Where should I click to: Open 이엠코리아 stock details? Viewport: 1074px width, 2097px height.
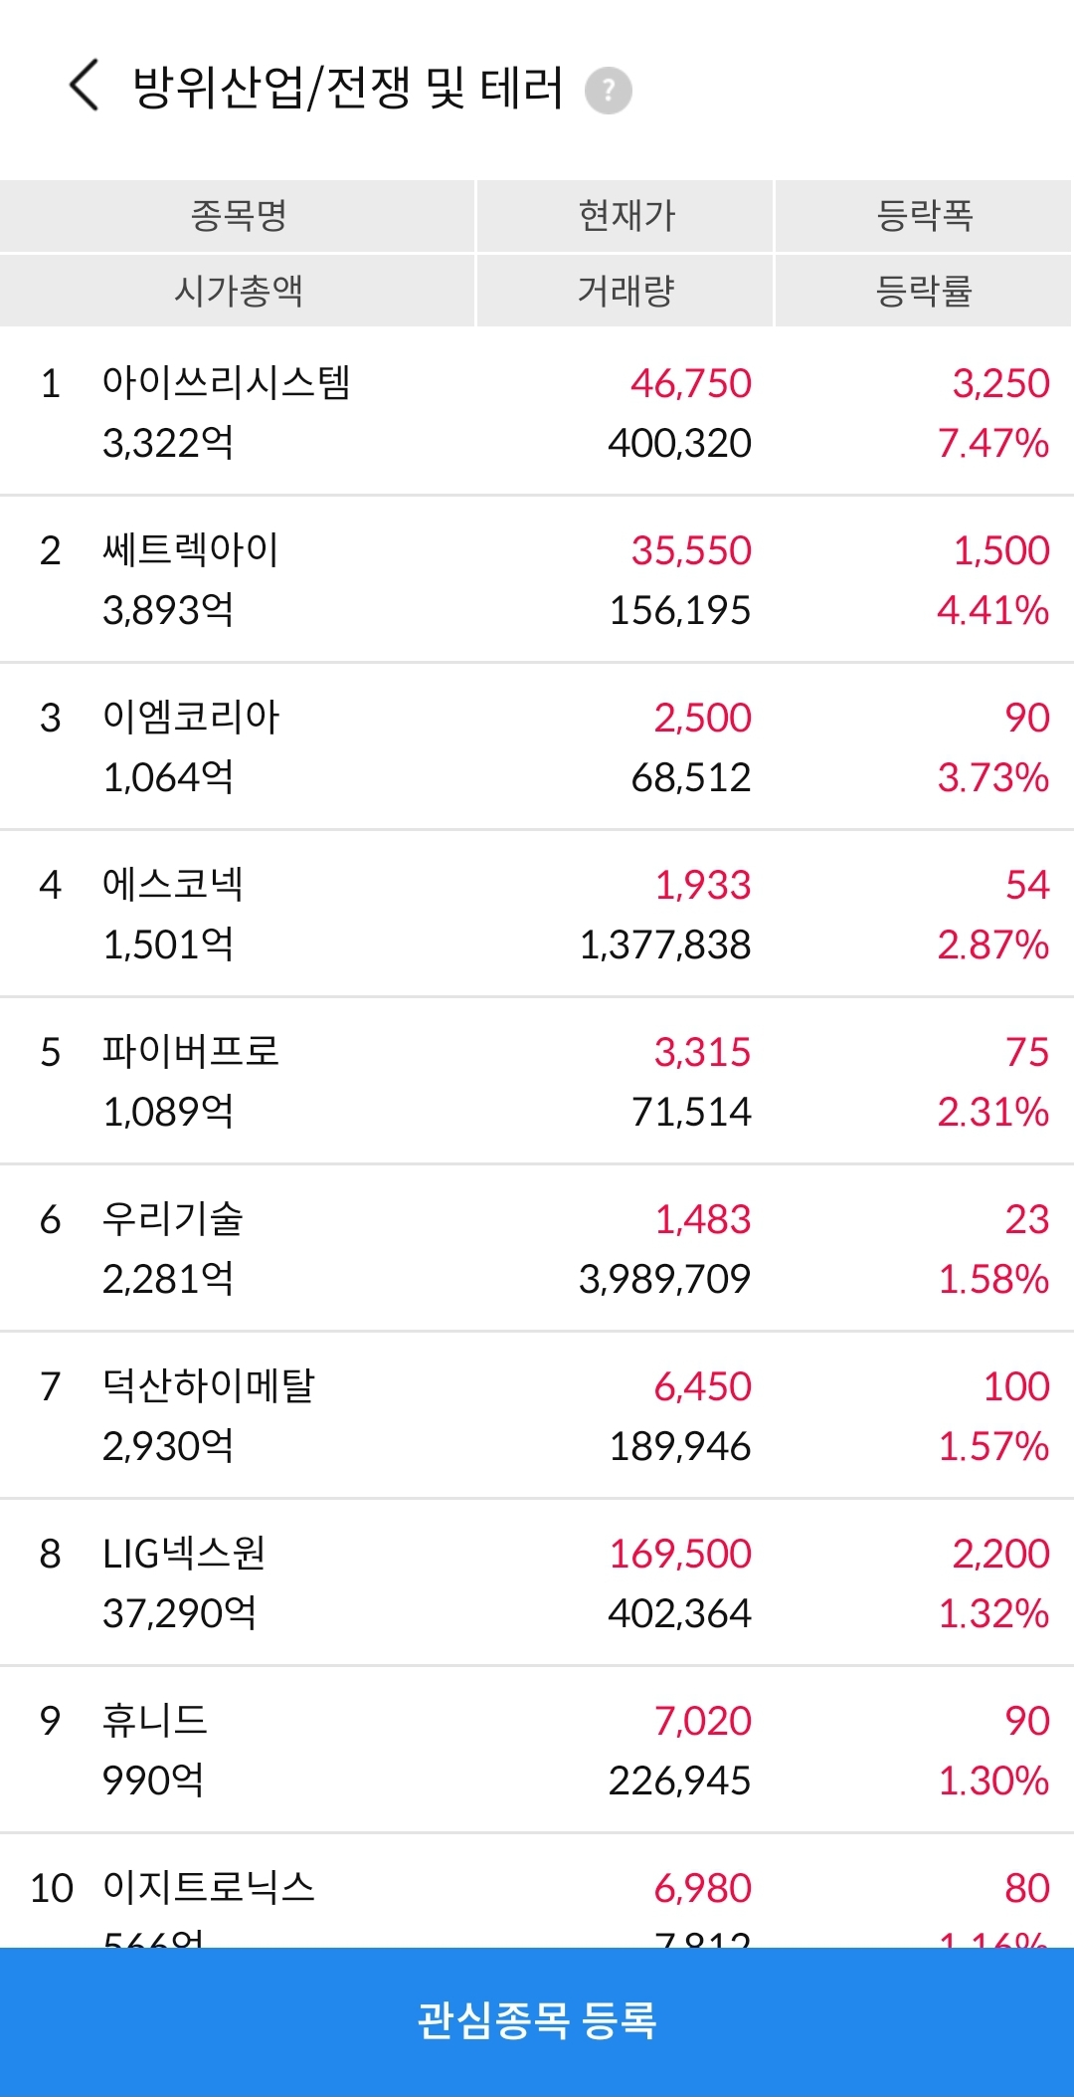pos(537,746)
